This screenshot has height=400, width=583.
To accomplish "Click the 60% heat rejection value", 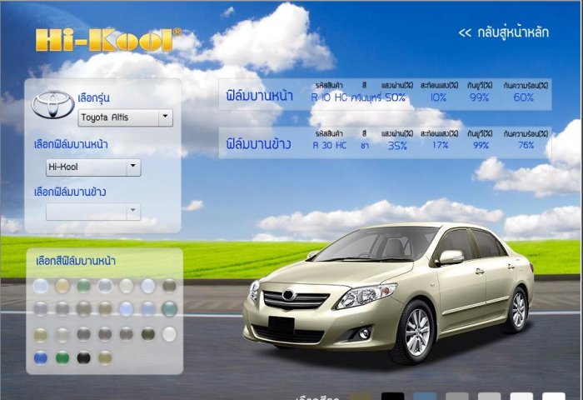I will click(x=524, y=97).
